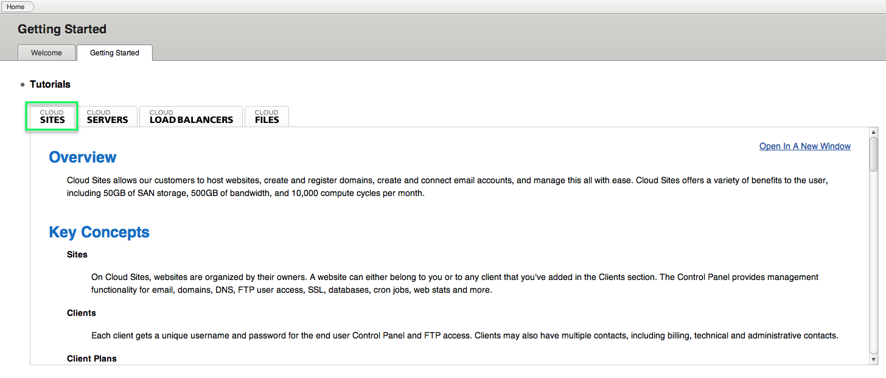
Task: Open the Cloud Load Balancers tutorial tab
Action: click(191, 116)
